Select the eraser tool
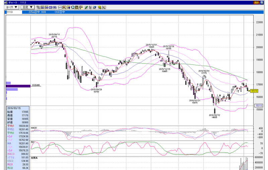Viewport: 268px width, 170px height. [94, 7]
